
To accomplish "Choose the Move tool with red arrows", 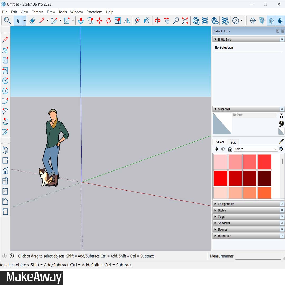I will (99, 21).
